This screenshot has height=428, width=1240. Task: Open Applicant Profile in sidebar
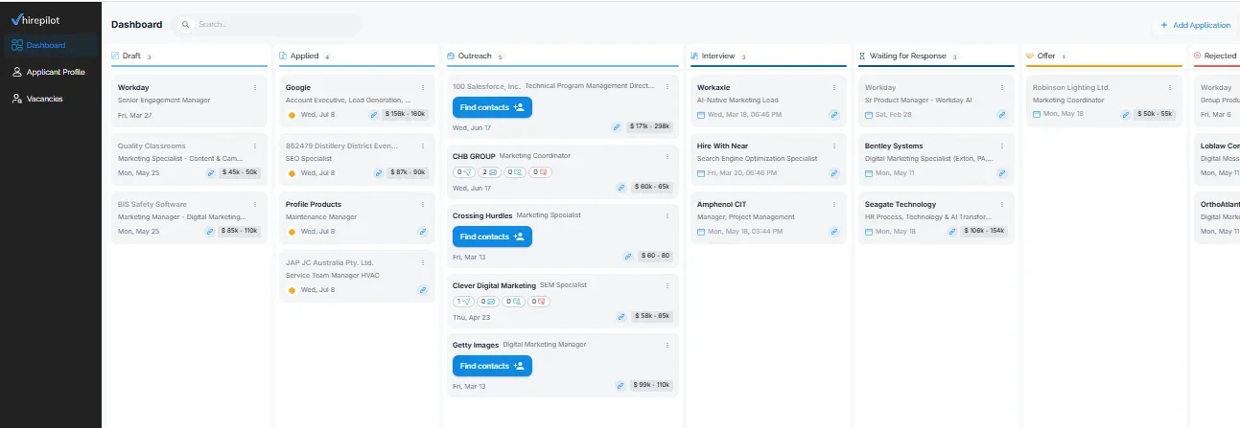coord(51,72)
